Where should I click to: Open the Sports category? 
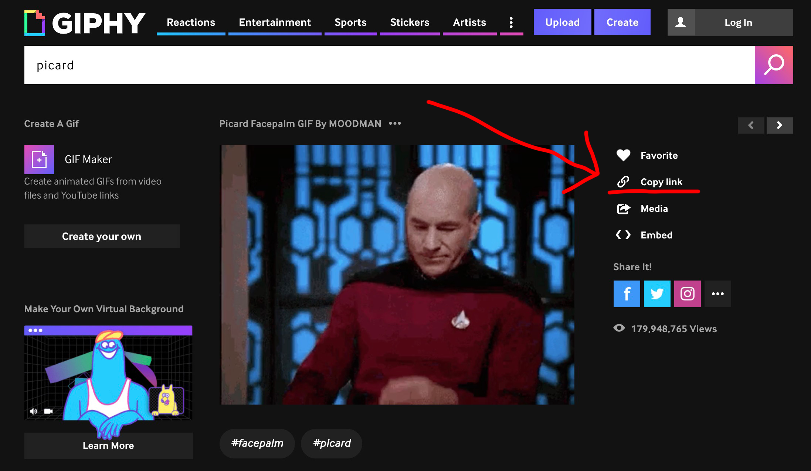[350, 22]
